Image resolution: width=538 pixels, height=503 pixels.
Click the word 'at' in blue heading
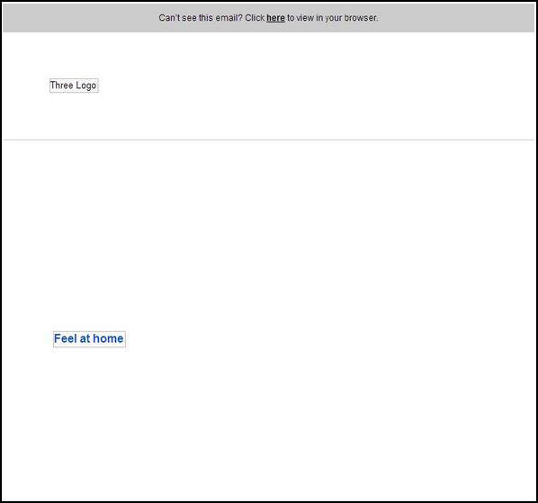point(85,339)
